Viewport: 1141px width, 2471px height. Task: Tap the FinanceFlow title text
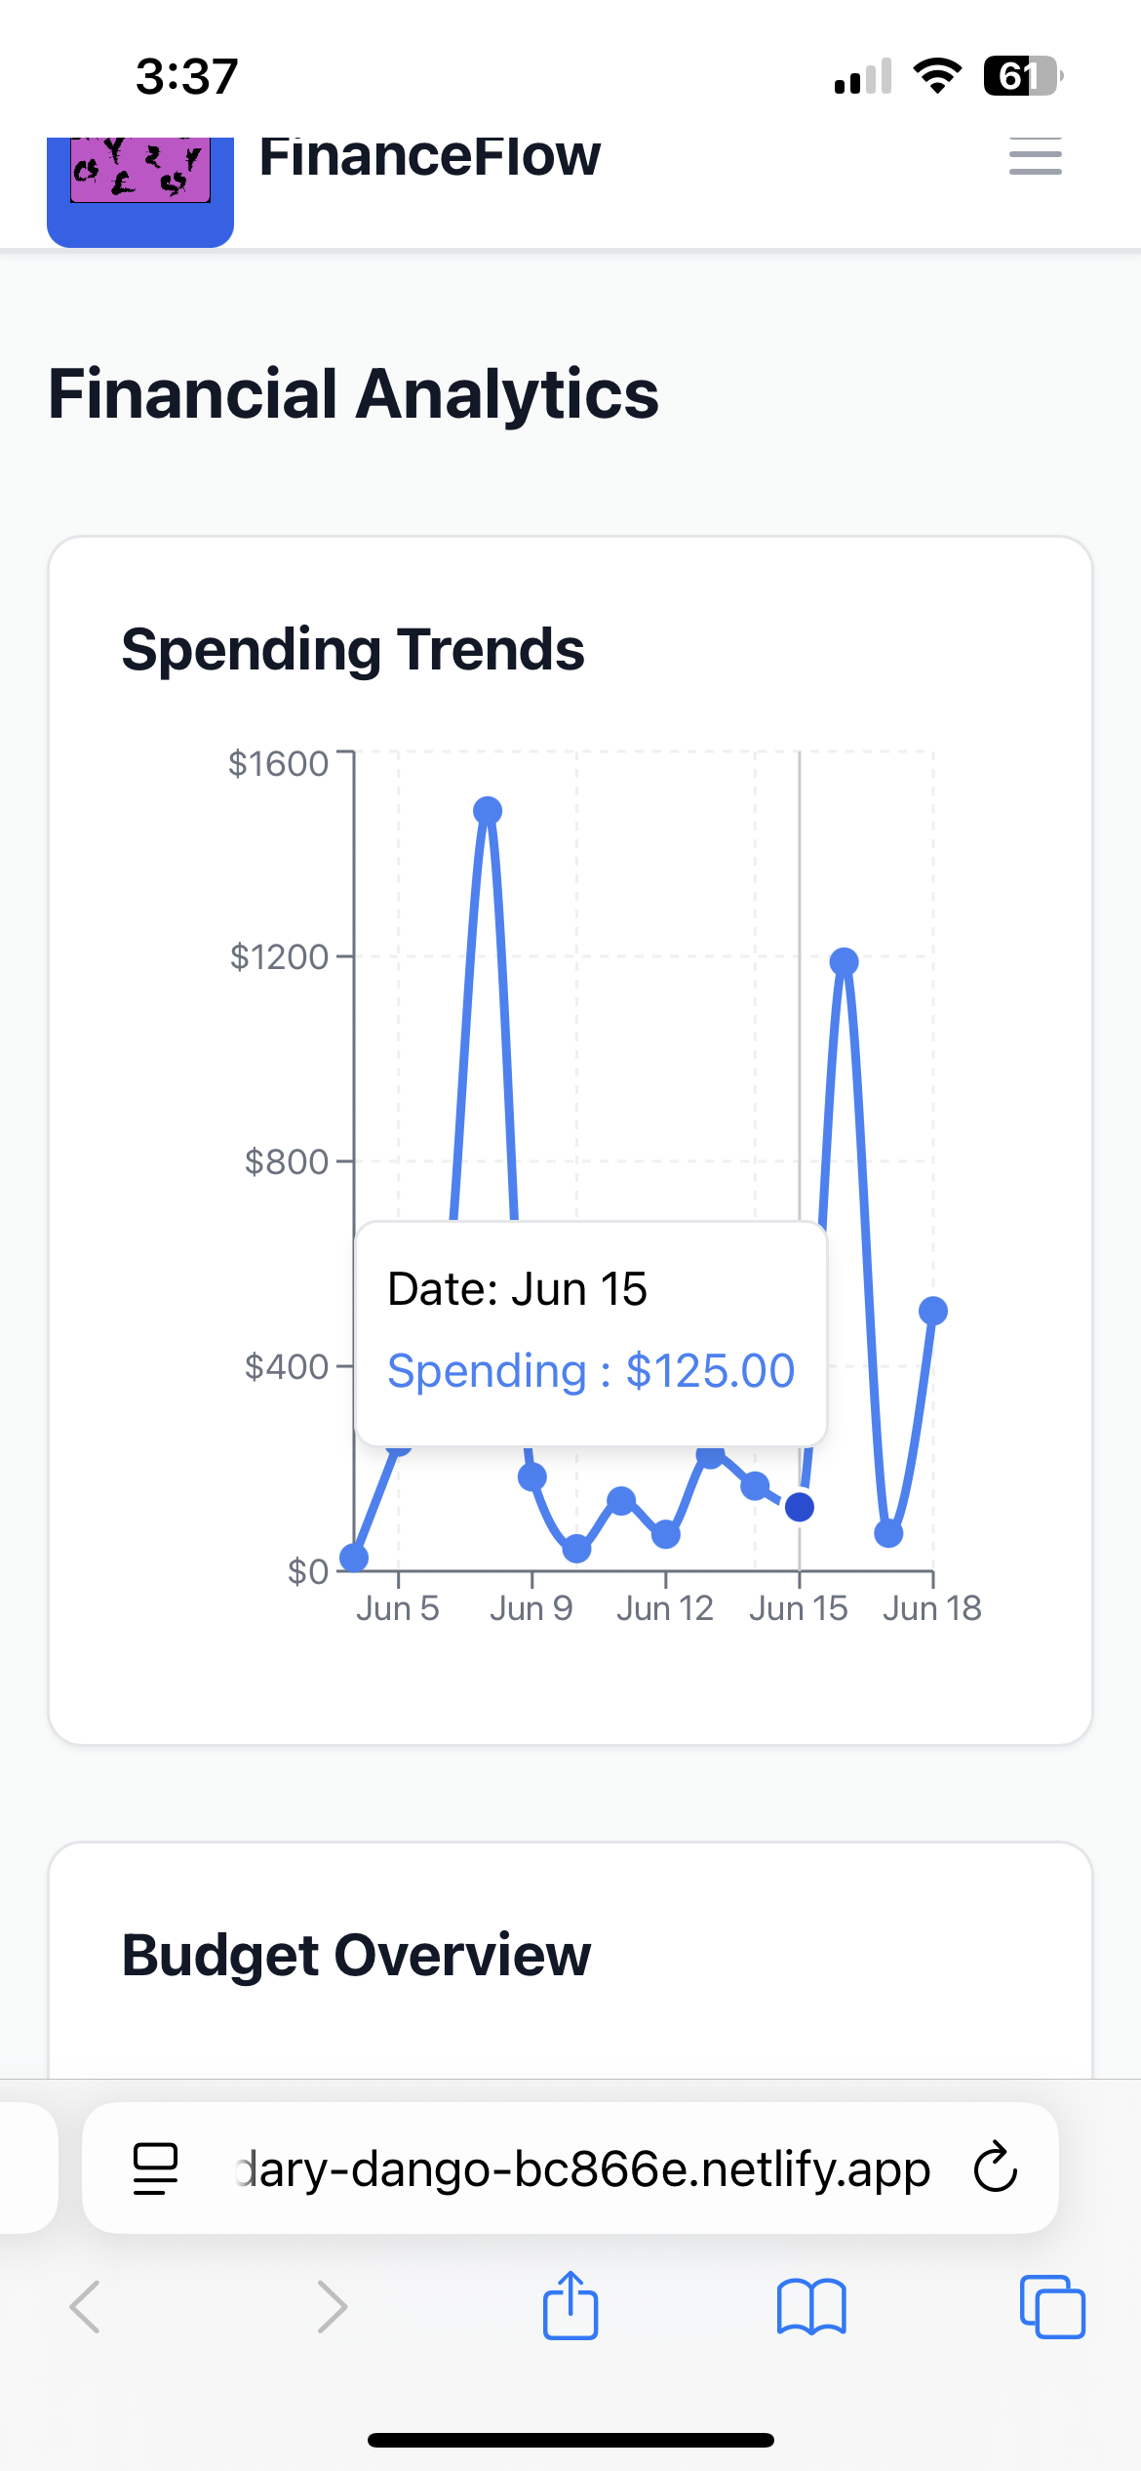click(430, 156)
